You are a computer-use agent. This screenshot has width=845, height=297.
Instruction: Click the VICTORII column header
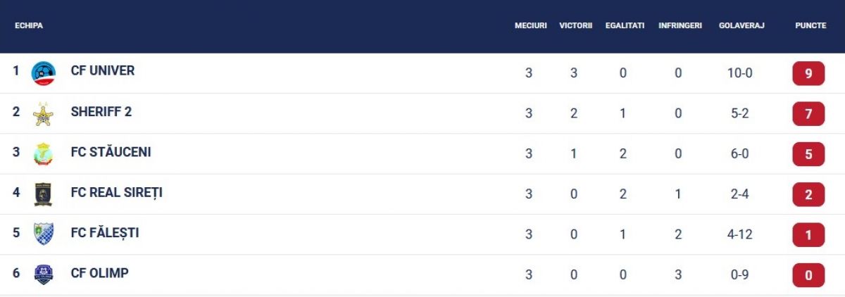click(x=576, y=25)
